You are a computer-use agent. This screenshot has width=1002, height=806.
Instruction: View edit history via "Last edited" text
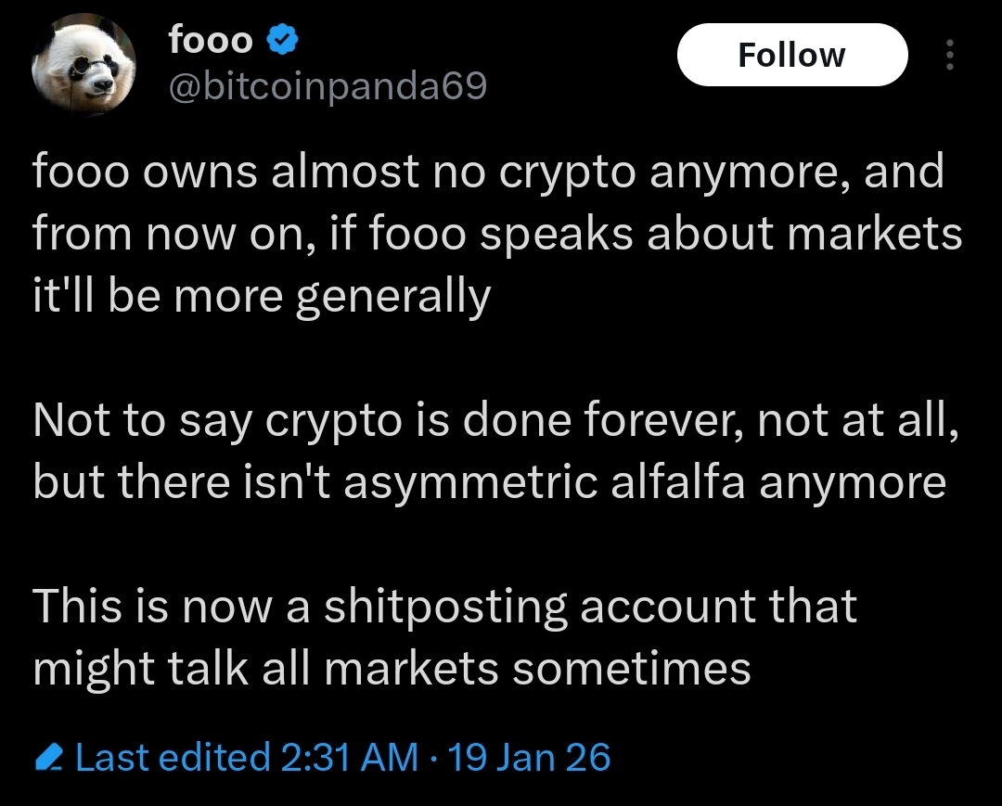[172, 758]
